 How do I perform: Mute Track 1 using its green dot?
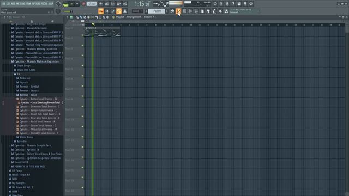point(82,35)
